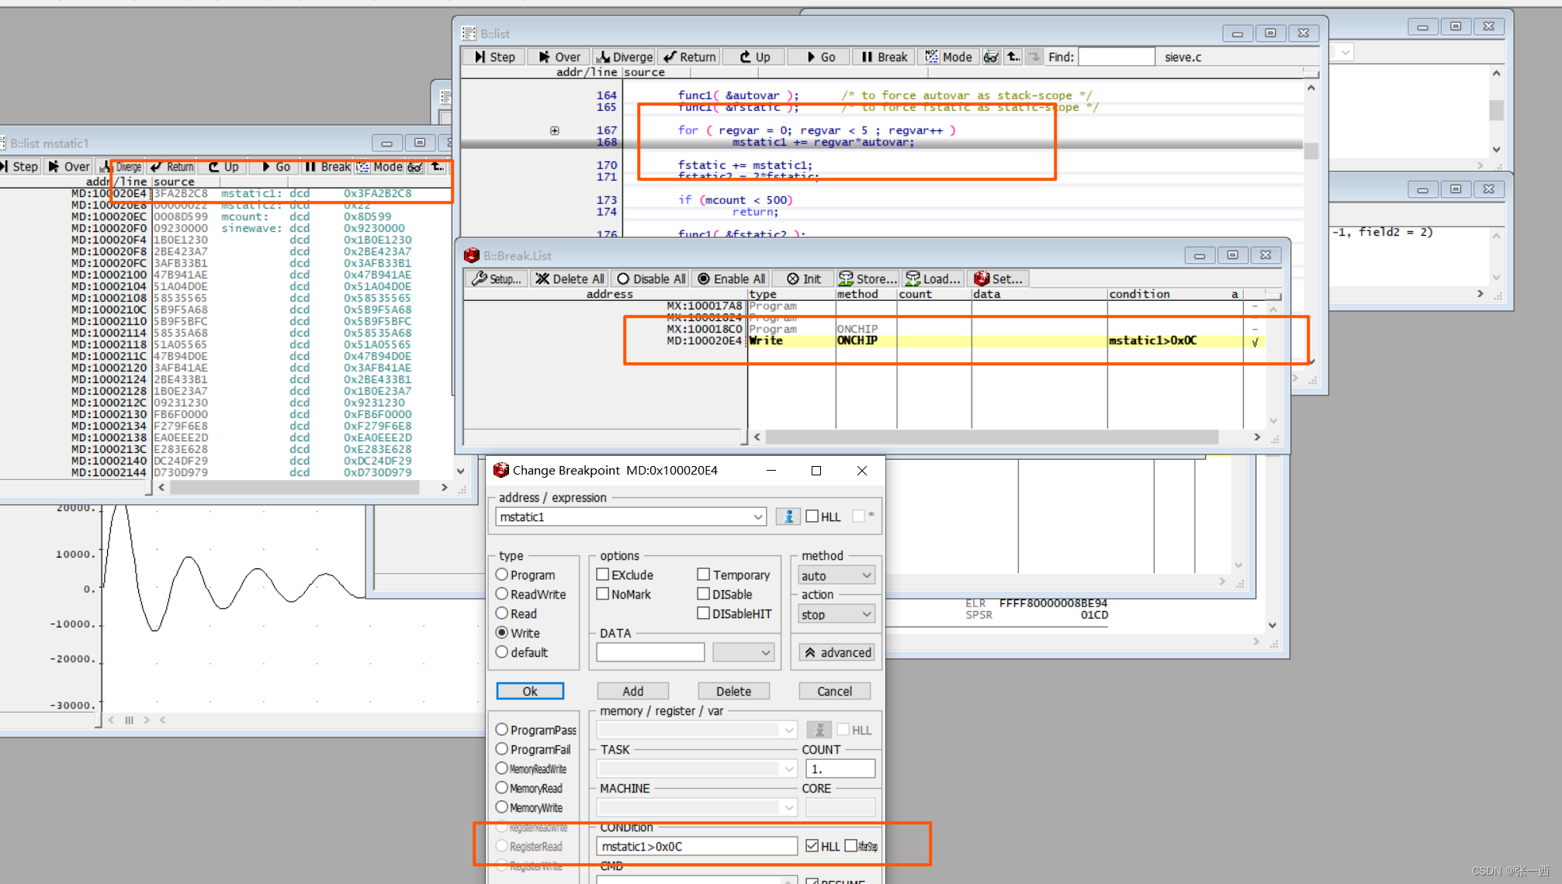Click the symbol browser icon beside the address field
The width and height of the screenshot is (1562, 884).
[788, 516]
